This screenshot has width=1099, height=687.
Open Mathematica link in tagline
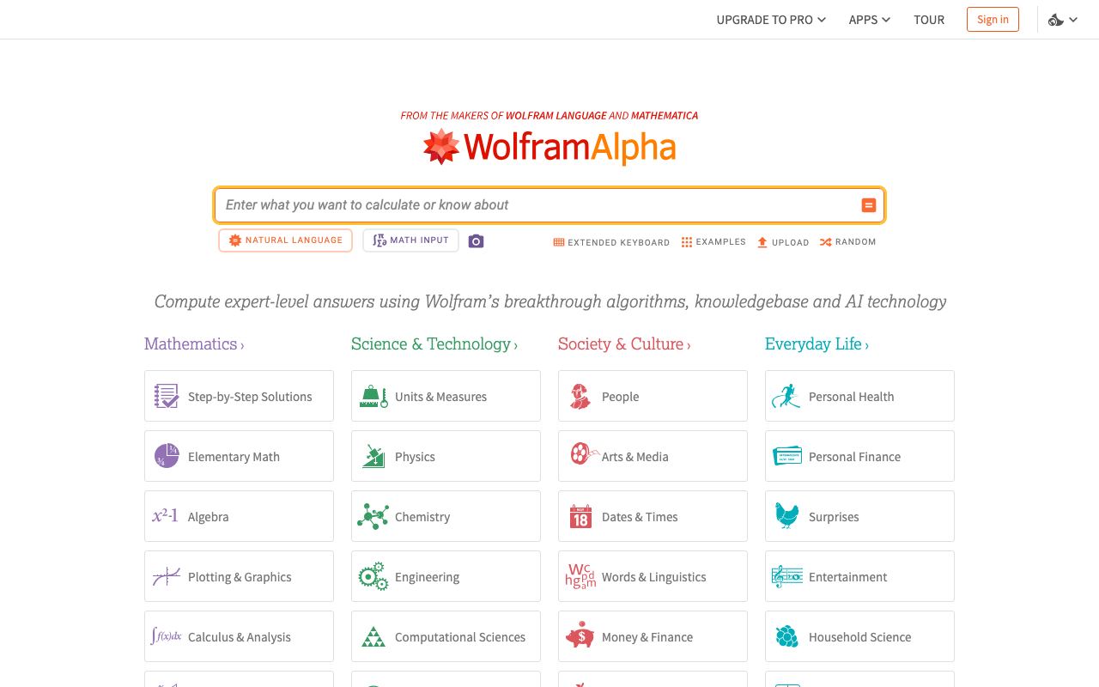pos(665,115)
